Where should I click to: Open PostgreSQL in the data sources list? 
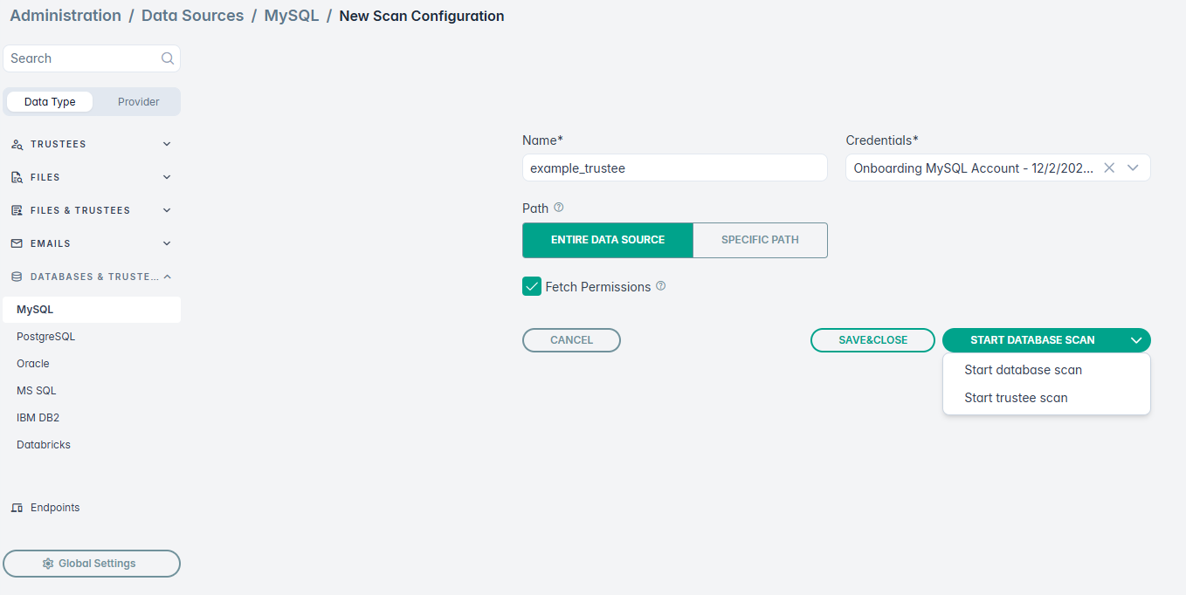[x=45, y=337]
